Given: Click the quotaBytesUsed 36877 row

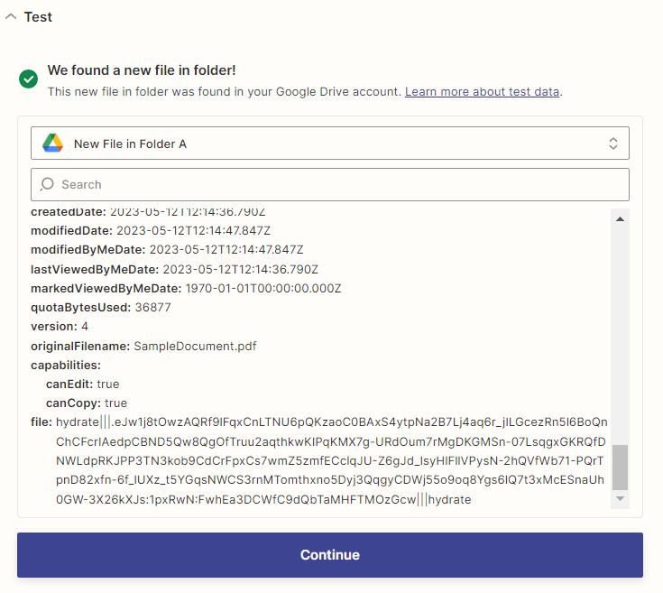Looking at the screenshot, I should pyautogui.click(x=101, y=308).
